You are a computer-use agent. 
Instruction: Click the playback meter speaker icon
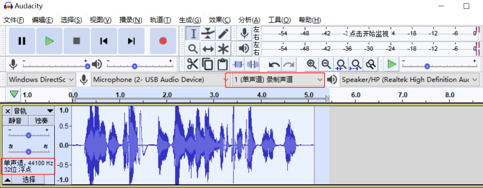[x=245, y=48]
